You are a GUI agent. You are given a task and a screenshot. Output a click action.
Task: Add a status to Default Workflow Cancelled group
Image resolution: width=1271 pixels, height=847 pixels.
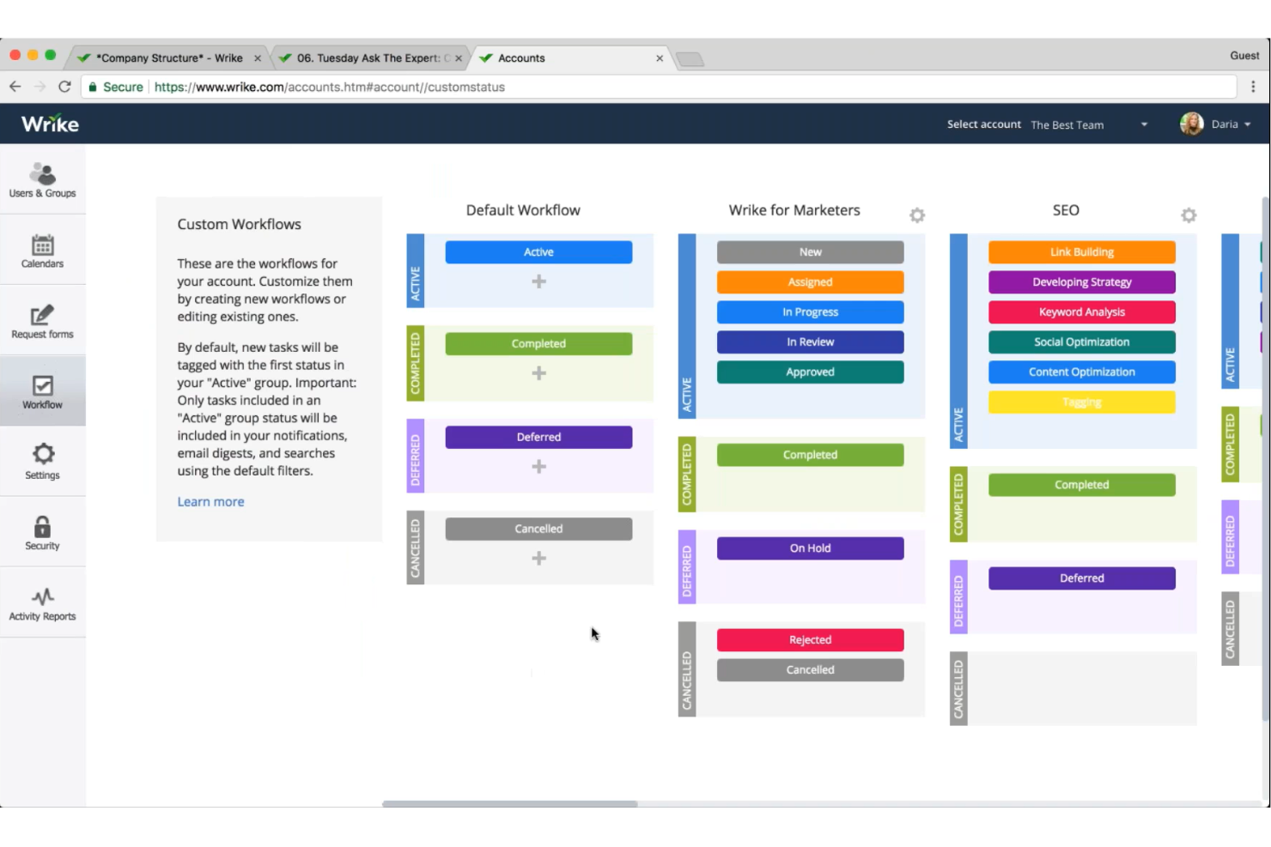538,559
